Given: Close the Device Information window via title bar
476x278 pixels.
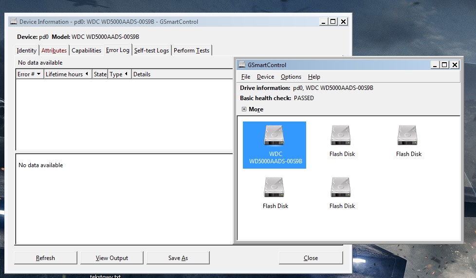Looking at the screenshot, I should pos(343,21).
